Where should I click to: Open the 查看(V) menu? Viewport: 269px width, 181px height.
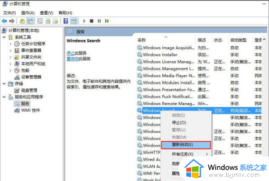(x=47, y=13)
